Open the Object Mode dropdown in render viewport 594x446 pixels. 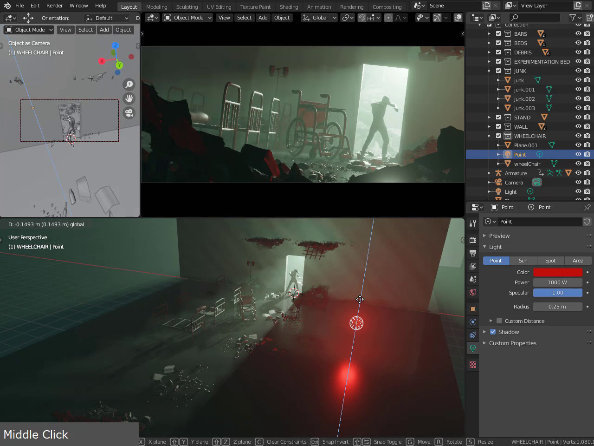187,18
